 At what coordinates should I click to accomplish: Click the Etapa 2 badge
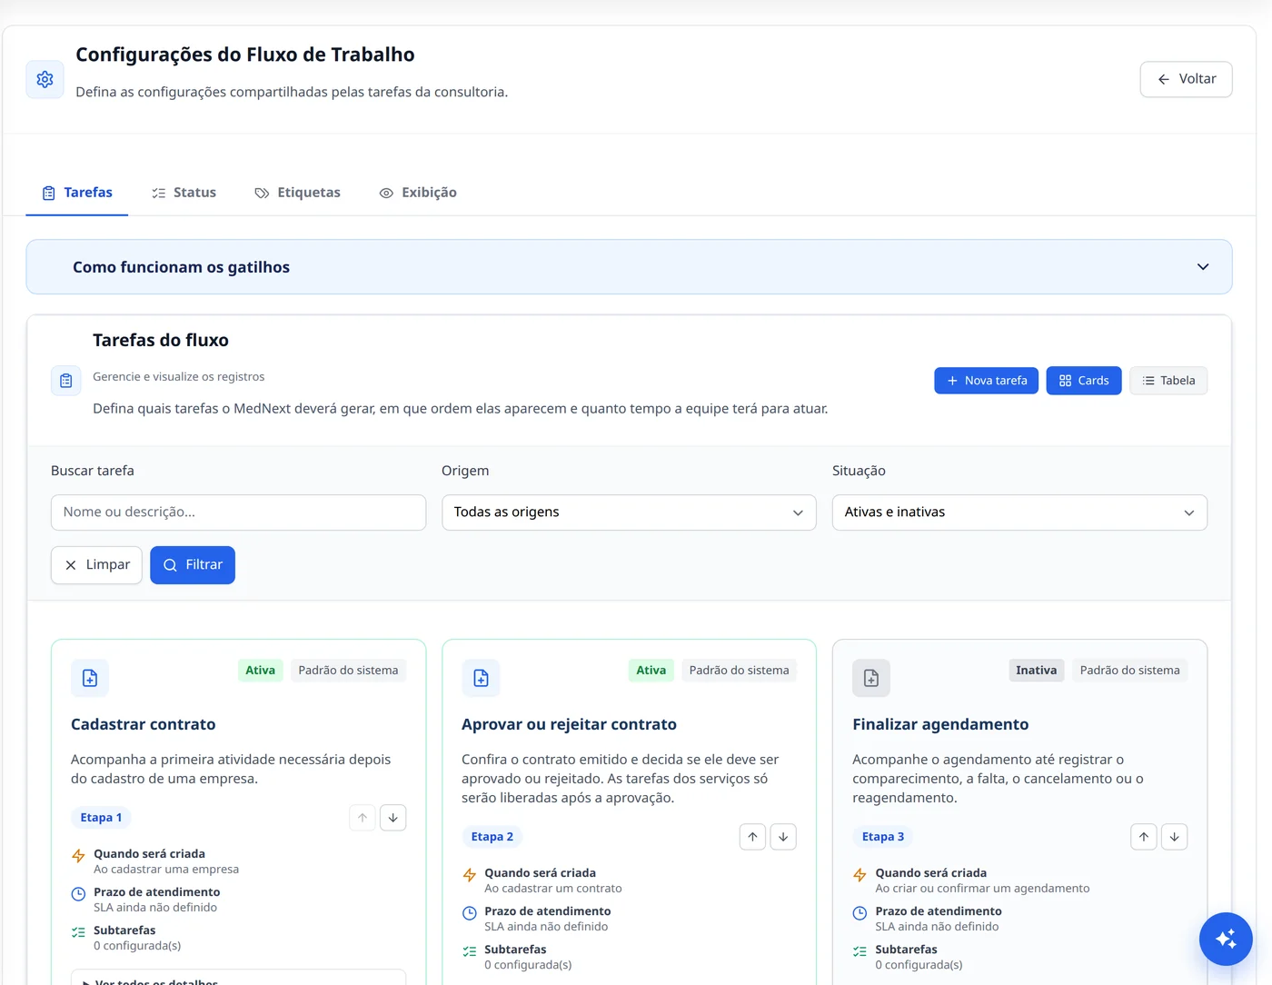[492, 837]
